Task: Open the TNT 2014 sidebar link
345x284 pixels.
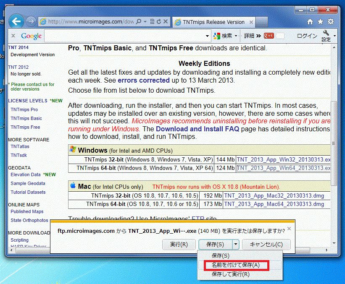Action: pos(18,47)
